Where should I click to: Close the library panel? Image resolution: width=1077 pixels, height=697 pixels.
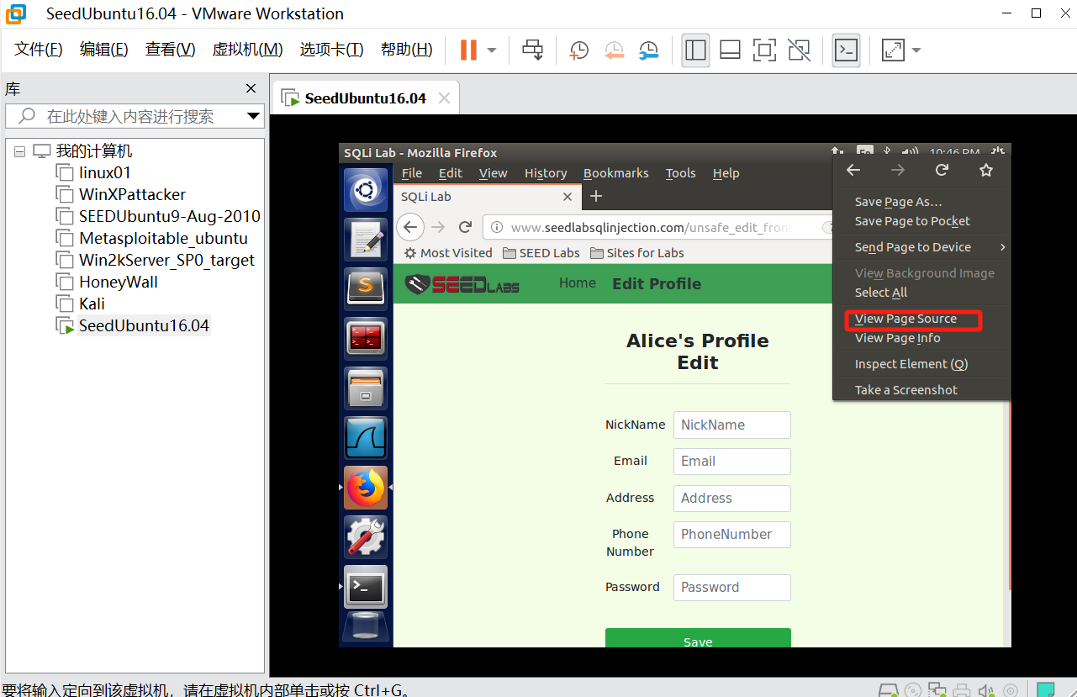pyautogui.click(x=251, y=88)
